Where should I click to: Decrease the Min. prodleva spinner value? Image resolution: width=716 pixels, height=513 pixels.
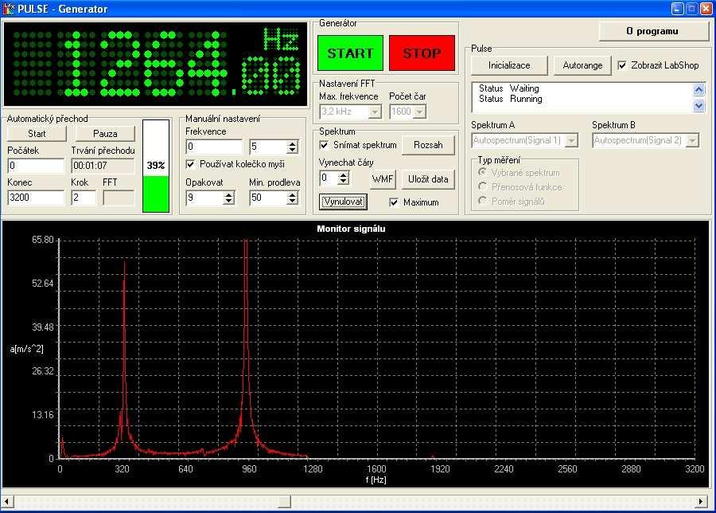(293, 201)
